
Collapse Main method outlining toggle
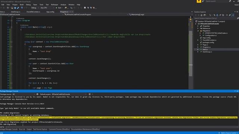[12, 27]
